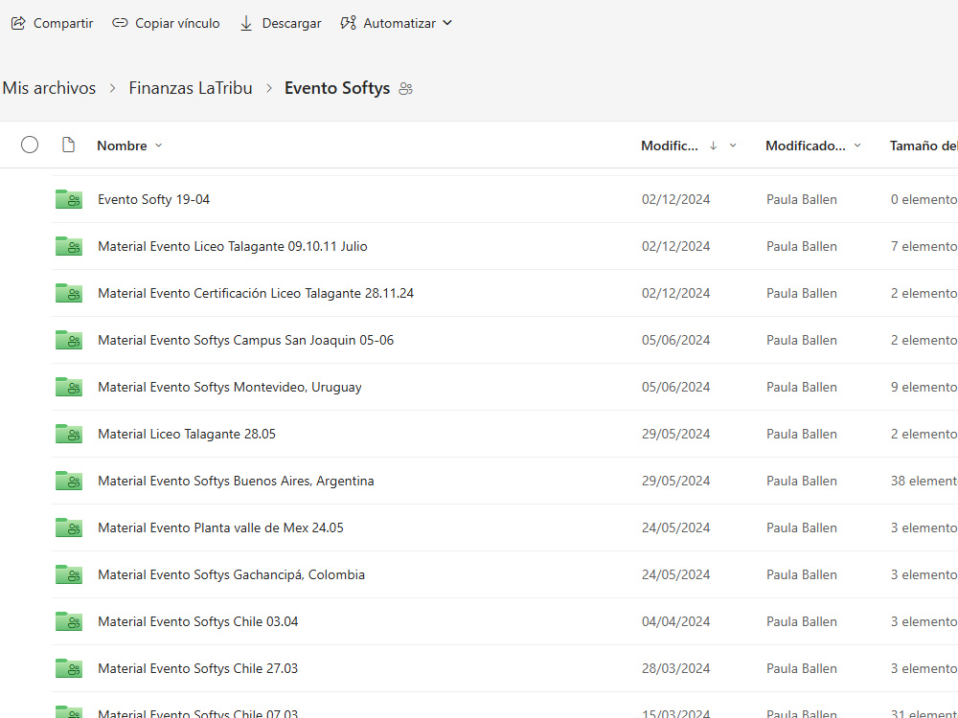The image size is (958, 718).
Task: Click folder icon of Softys Gachancipá, Colombia
Action: tap(69, 574)
